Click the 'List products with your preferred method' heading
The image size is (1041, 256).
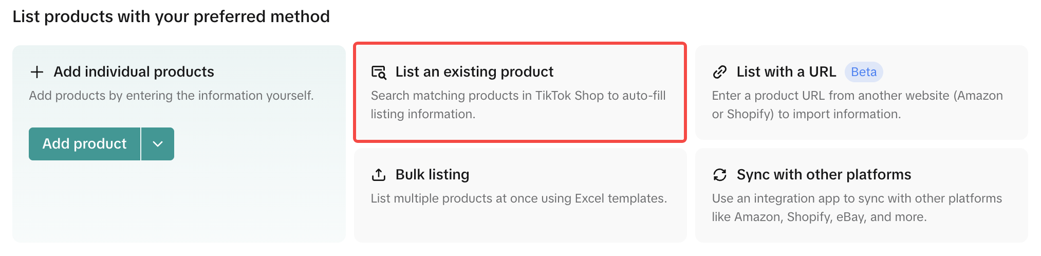(x=171, y=16)
